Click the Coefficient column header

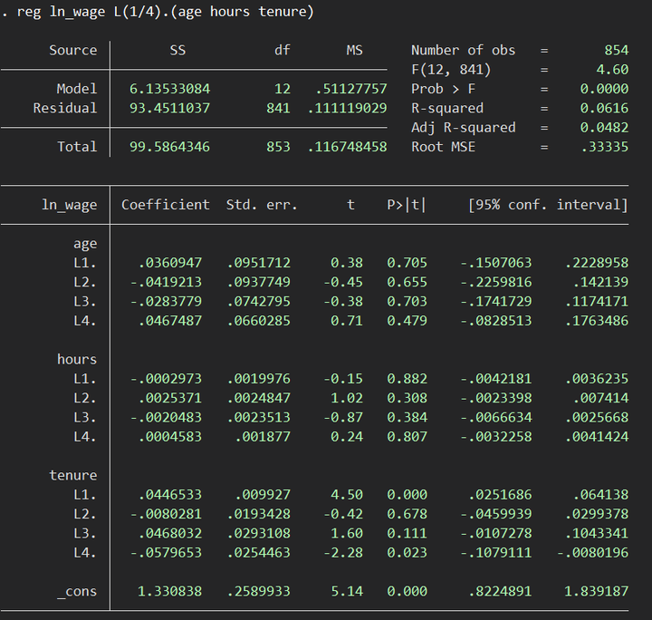tap(166, 205)
